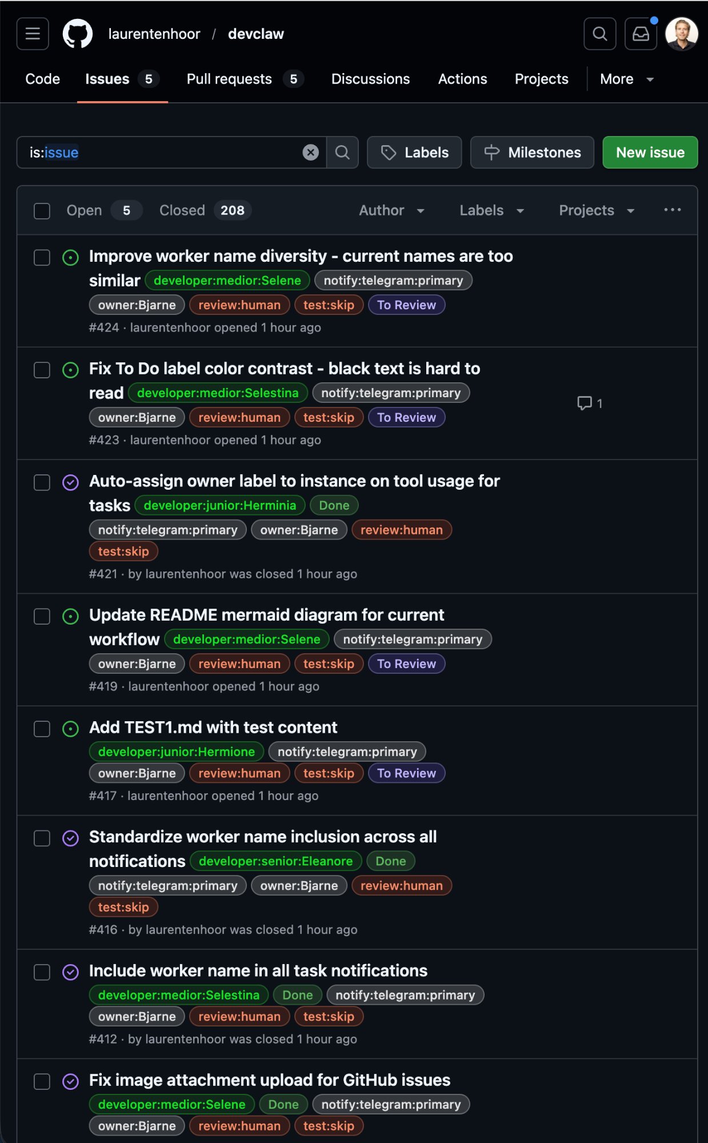Click the purple To Review label pill

coord(406,305)
